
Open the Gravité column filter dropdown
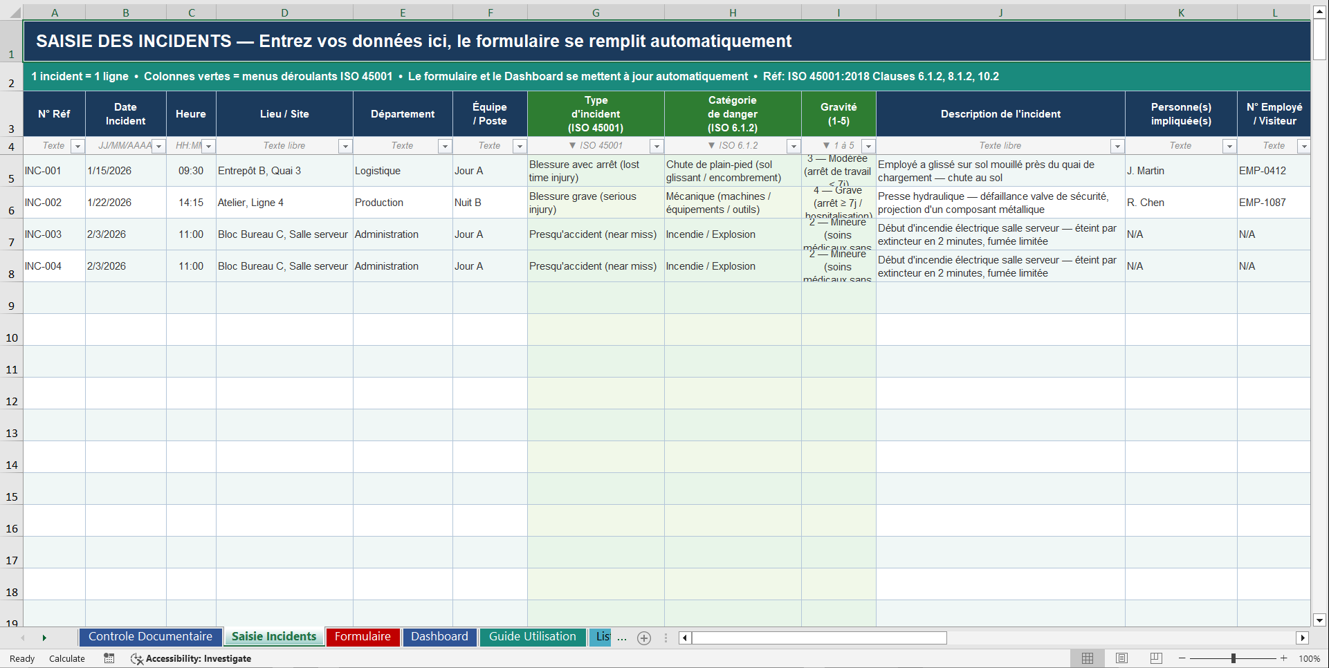point(868,146)
